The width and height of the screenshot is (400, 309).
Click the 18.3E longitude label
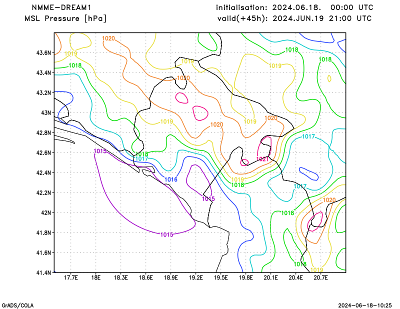coord(120,278)
